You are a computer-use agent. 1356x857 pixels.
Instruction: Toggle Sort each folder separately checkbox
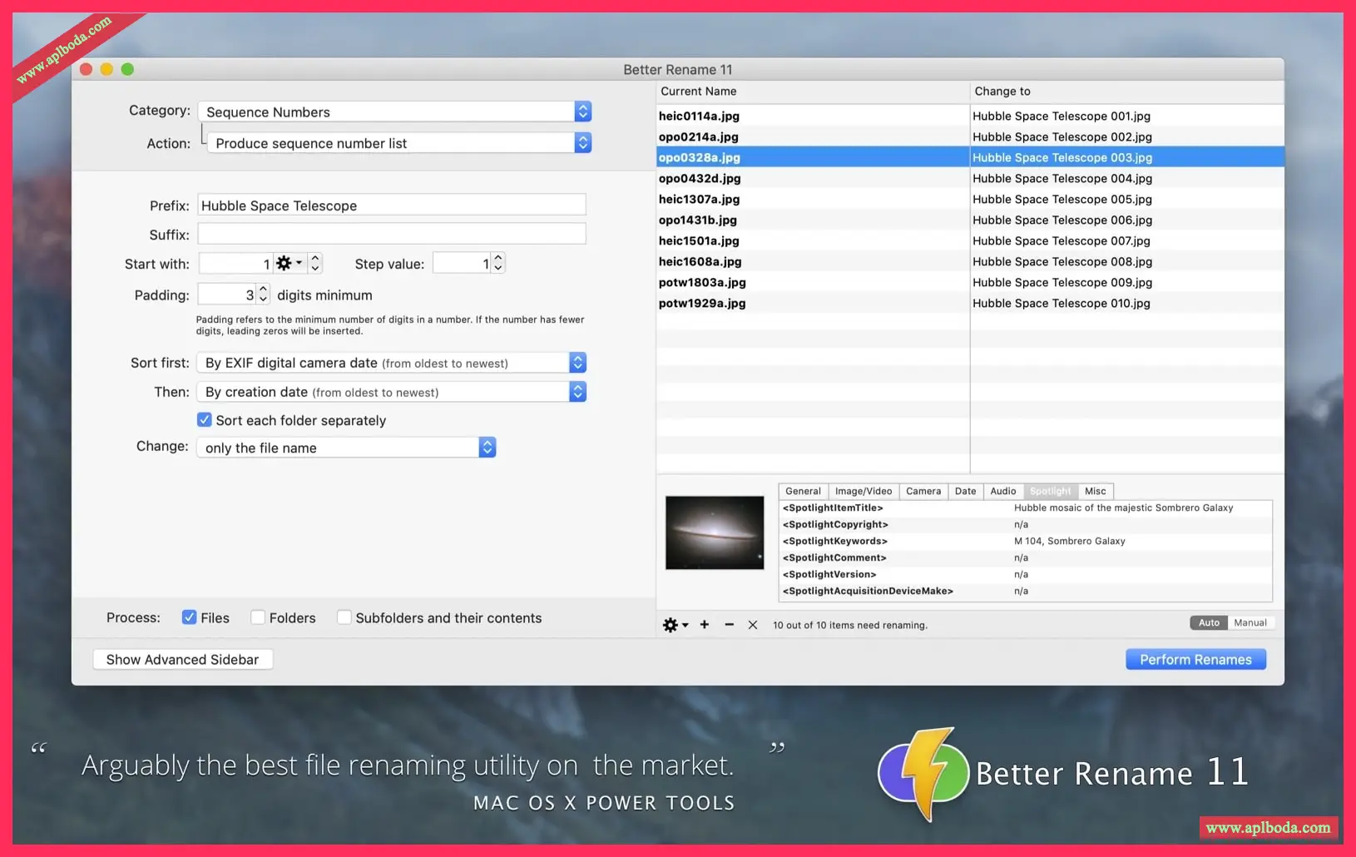tap(205, 420)
